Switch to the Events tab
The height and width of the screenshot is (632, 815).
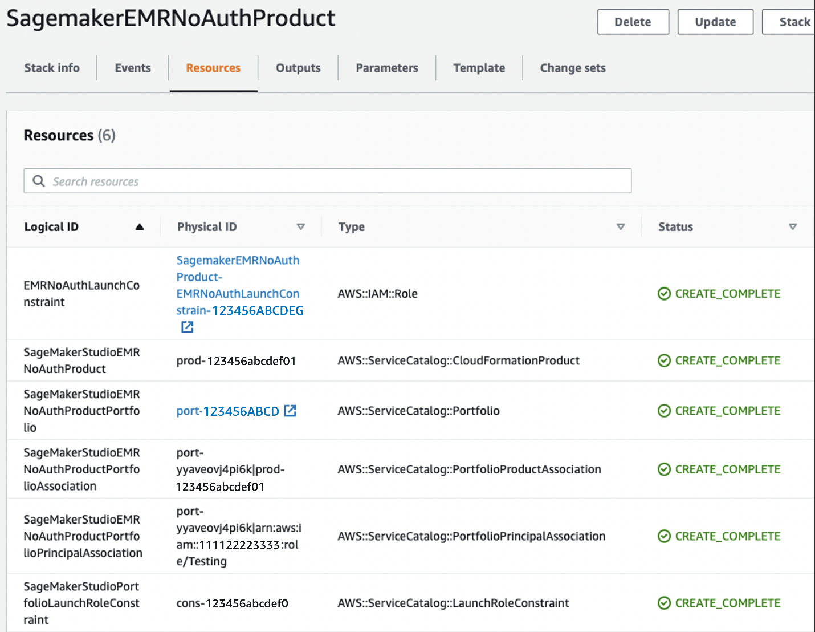pyautogui.click(x=133, y=68)
